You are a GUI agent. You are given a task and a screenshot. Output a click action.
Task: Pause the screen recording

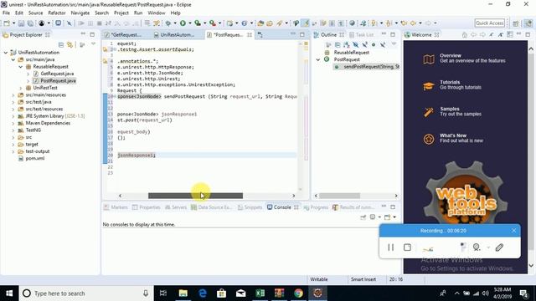391,247
